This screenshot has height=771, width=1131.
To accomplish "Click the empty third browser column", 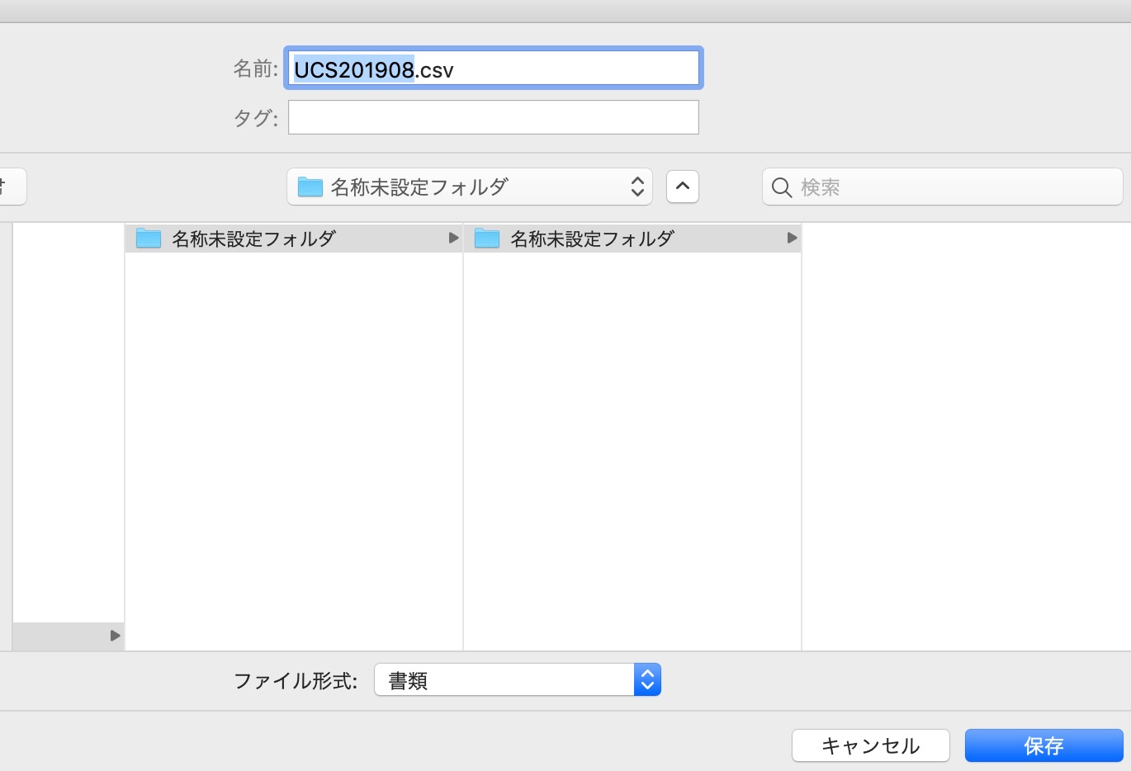I will [x=966, y=436].
